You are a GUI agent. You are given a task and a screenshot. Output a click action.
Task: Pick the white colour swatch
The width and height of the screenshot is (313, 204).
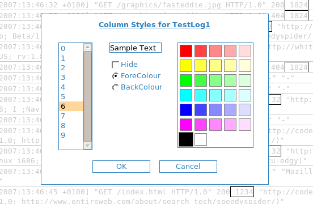pyautogui.click(x=201, y=139)
